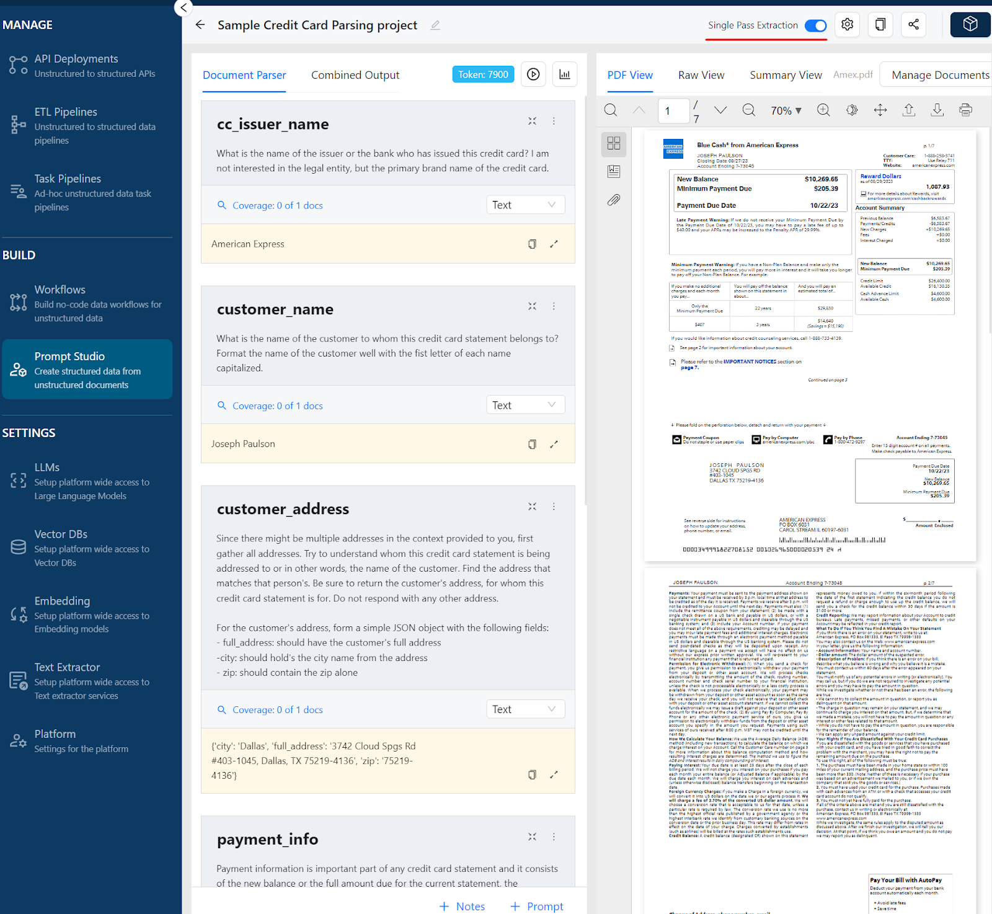Go to previous PDF page
The height and width of the screenshot is (914, 992).
(x=639, y=110)
